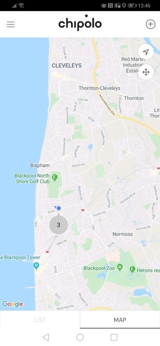Select the Blackpool Zoo paw marker
The image size is (160, 346).
point(120,267)
